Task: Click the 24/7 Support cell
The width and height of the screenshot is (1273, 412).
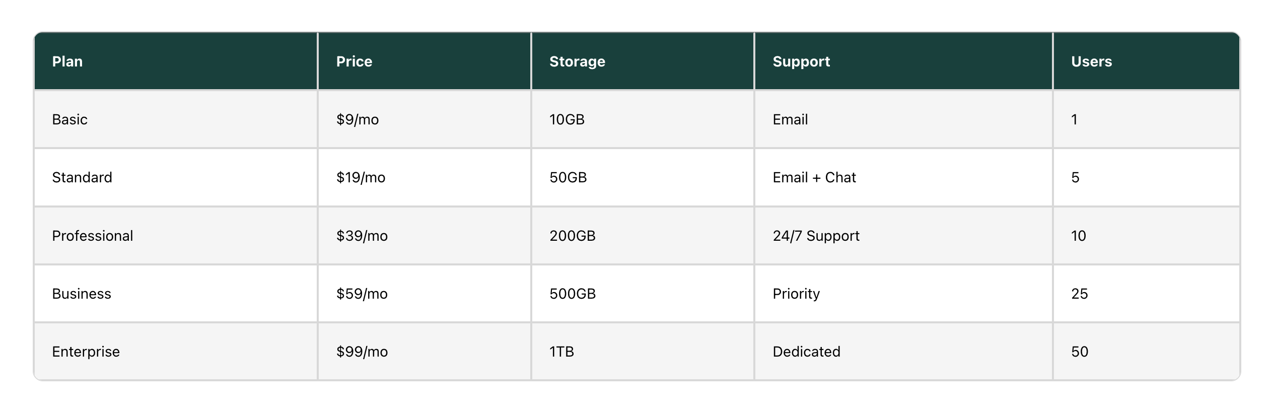Action: (x=903, y=236)
